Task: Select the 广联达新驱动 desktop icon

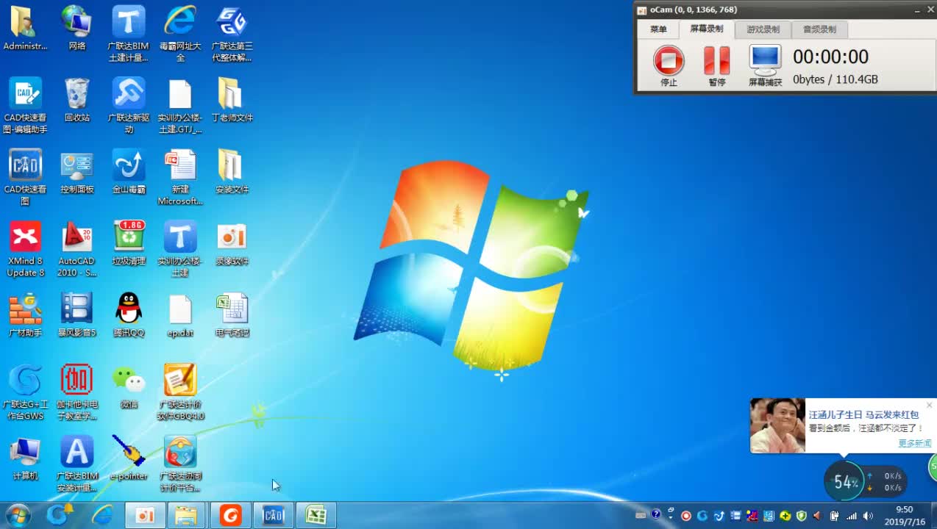Action: point(129,105)
